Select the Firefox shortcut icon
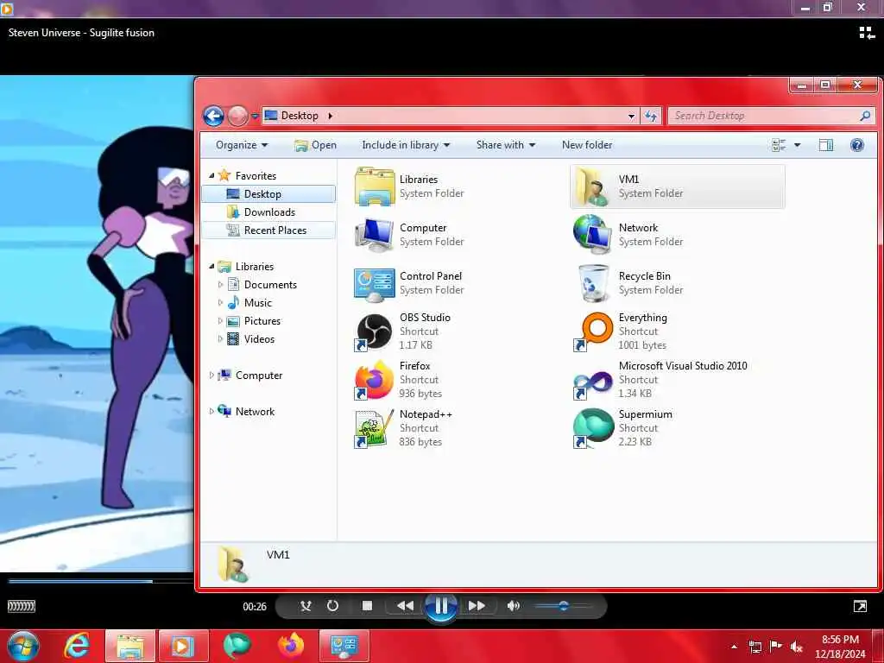Image resolution: width=884 pixels, height=663 pixels. point(375,380)
